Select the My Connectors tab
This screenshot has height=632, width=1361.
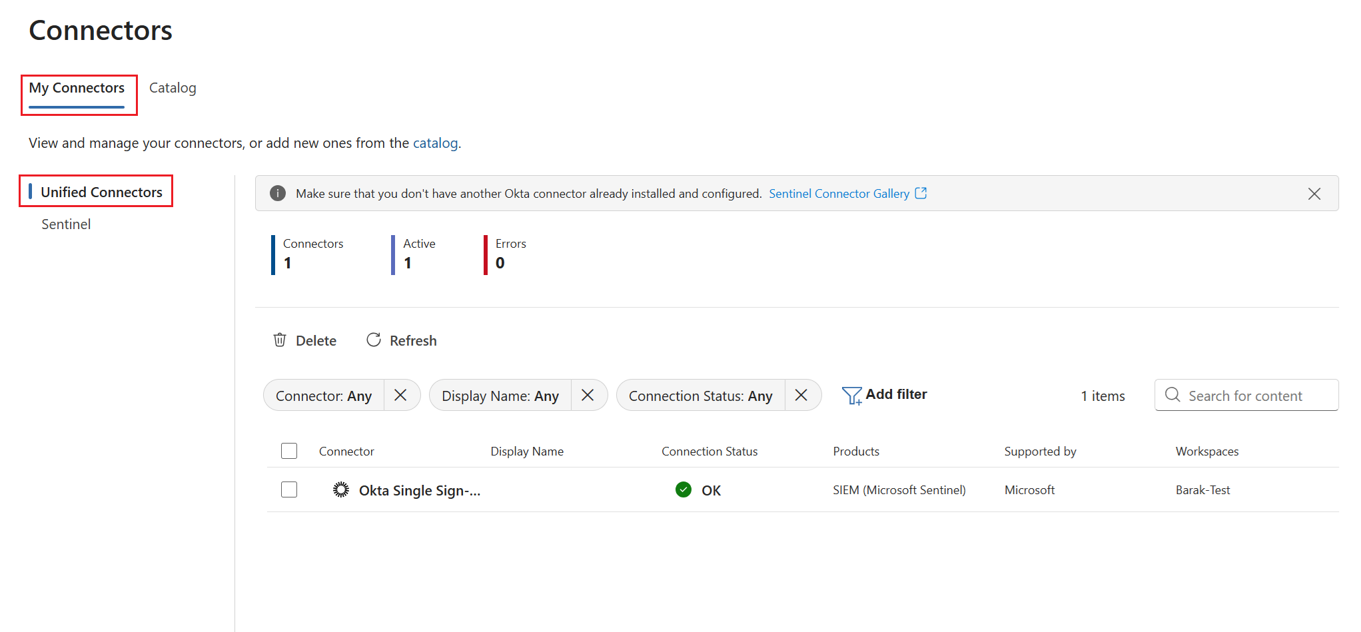[77, 87]
